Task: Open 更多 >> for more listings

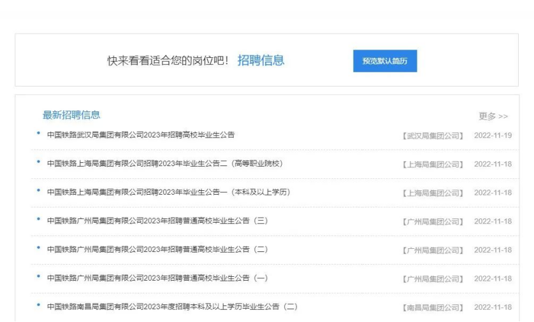Action: point(493,116)
